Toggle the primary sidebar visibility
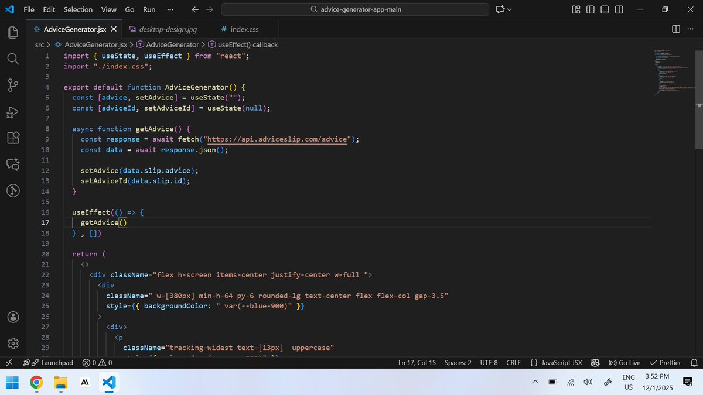The image size is (703, 395). (592, 9)
